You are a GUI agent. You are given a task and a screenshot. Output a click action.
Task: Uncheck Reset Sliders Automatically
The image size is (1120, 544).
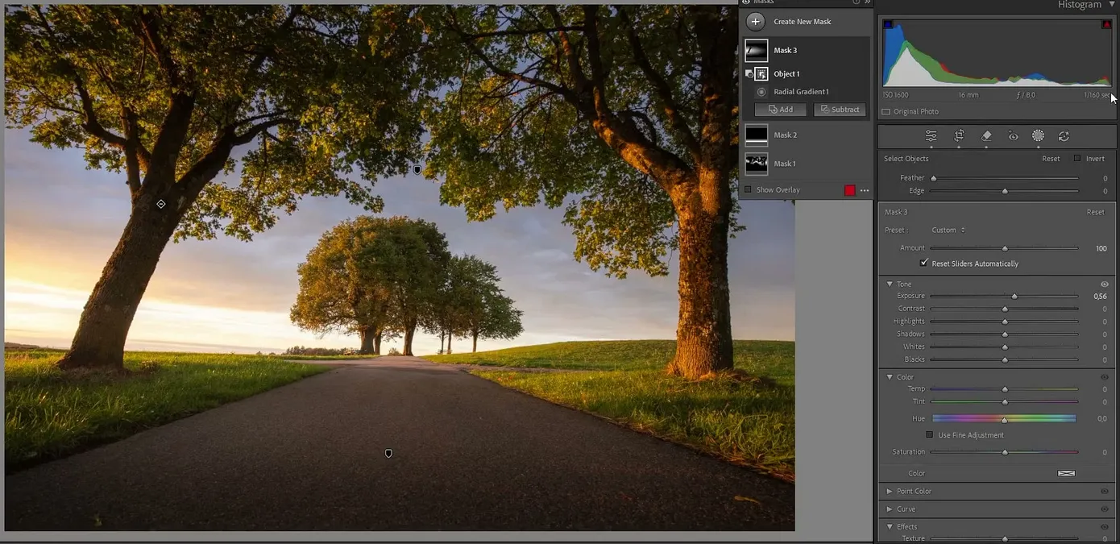click(924, 264)
